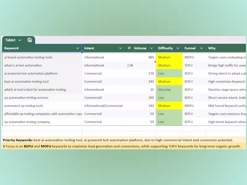Select the 'Priority Keywords' note row
247x185 pixels.
124,140
